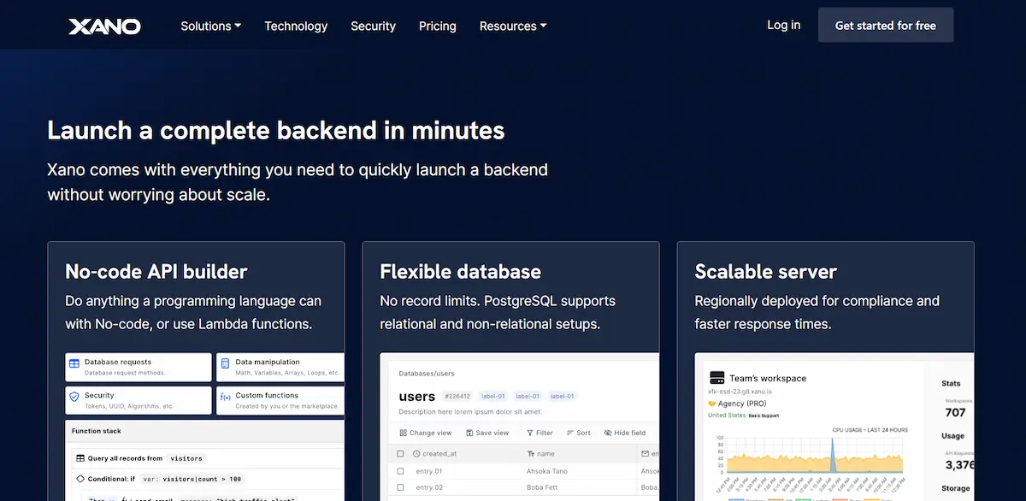Click the Launch a complete backend heading
Image resolution: width=1026 pixels, height=501 pixels.
(x=276, y=130)
